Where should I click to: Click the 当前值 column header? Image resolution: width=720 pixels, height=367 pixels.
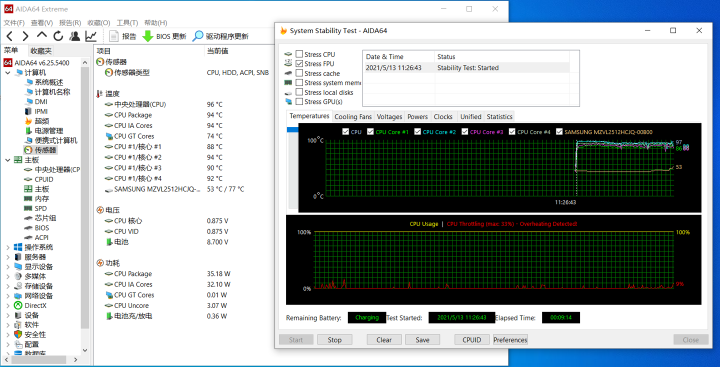[x=217, y=51]
